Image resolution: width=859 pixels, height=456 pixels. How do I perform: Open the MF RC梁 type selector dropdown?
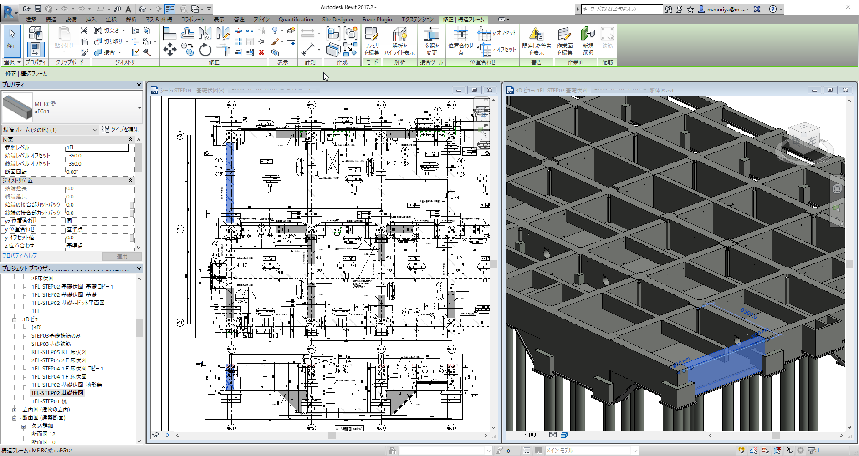139,108
